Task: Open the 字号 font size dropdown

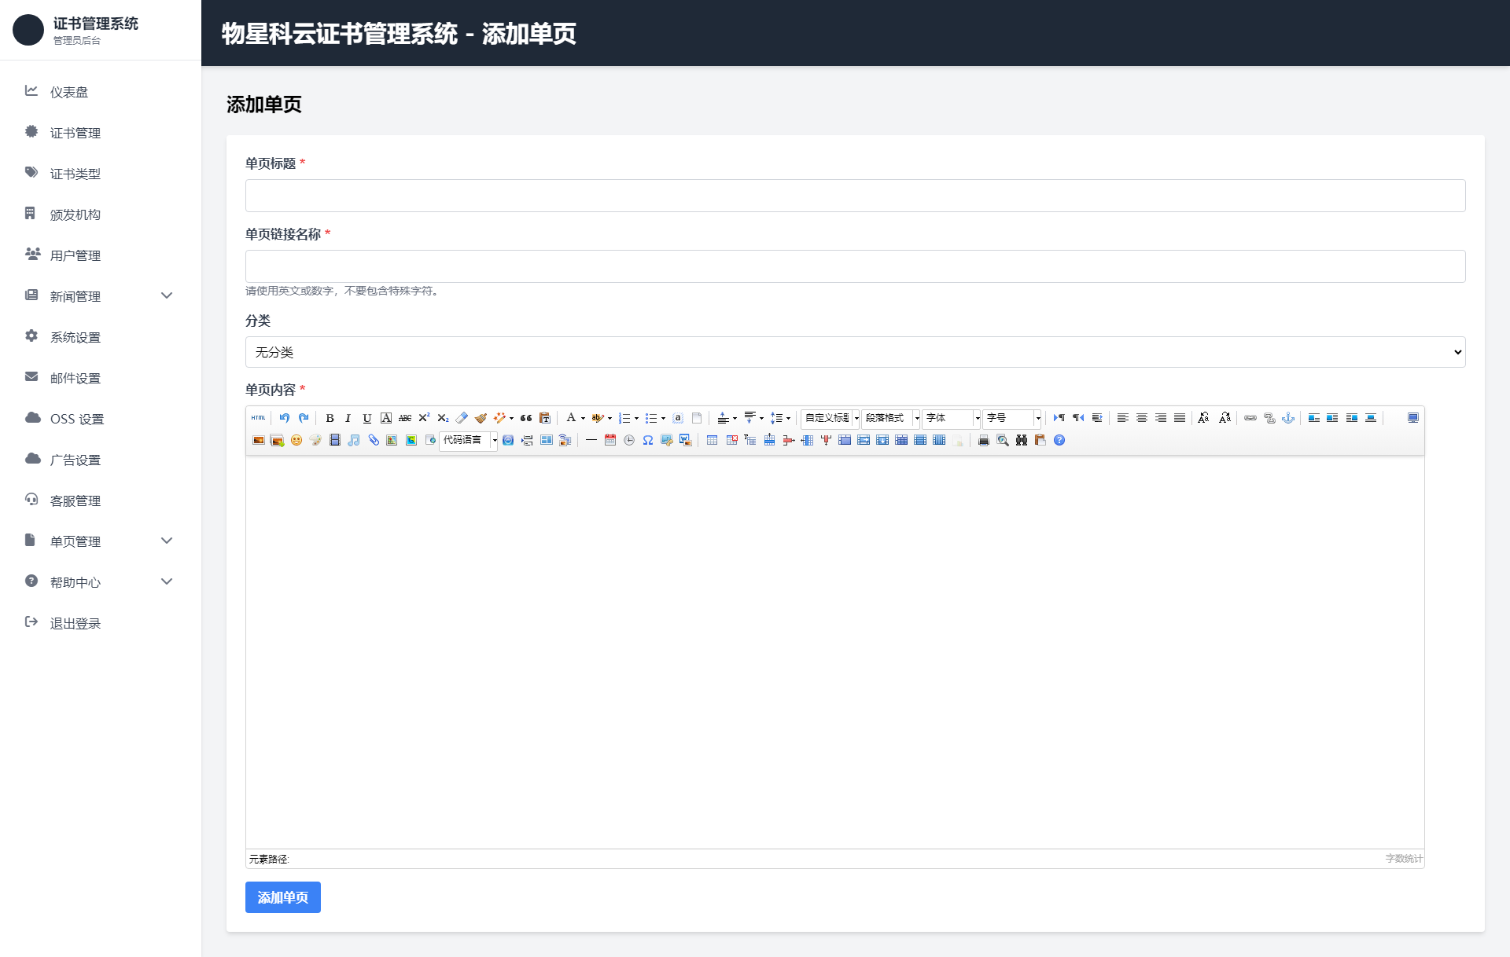Action: point(1012,418)
